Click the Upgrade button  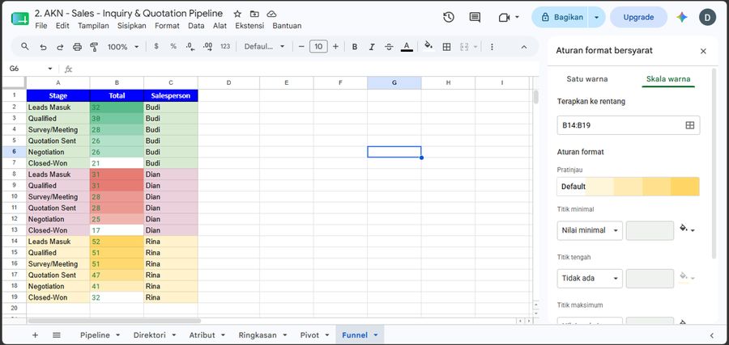click(638, 17)
